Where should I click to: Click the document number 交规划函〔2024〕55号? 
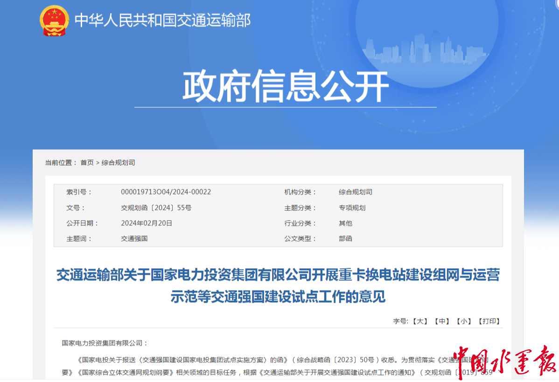click(156, 208)
